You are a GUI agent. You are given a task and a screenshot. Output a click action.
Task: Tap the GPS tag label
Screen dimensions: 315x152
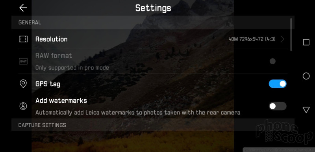(x=48, y=84)
